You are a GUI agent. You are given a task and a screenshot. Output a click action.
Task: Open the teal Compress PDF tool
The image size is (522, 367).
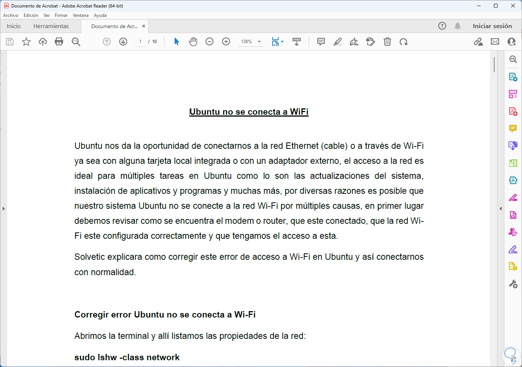tap(513, 180)
